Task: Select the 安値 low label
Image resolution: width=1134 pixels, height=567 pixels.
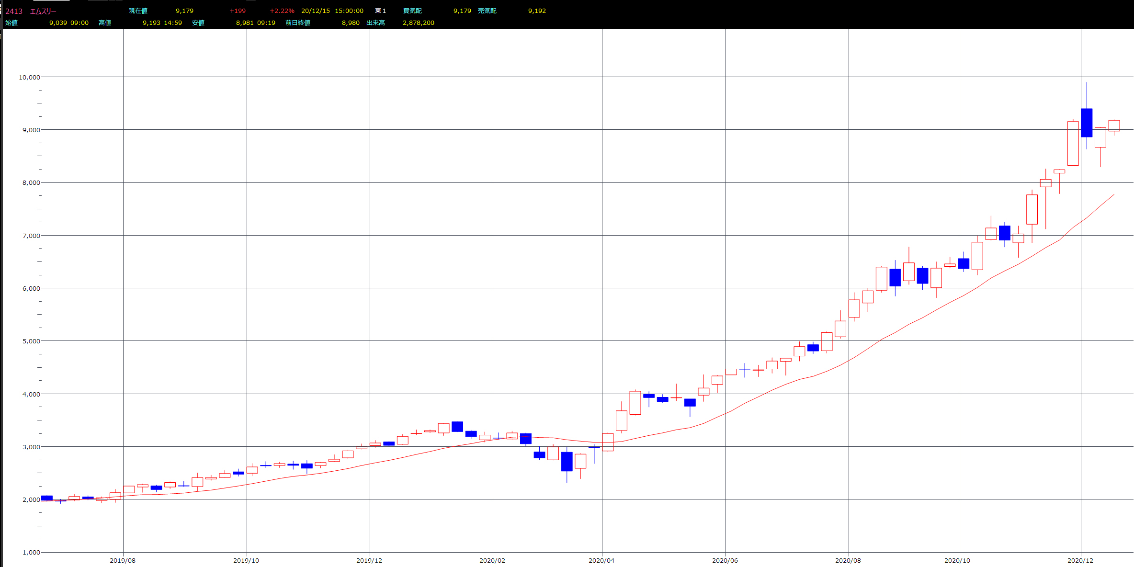Action: click(198, 23)
